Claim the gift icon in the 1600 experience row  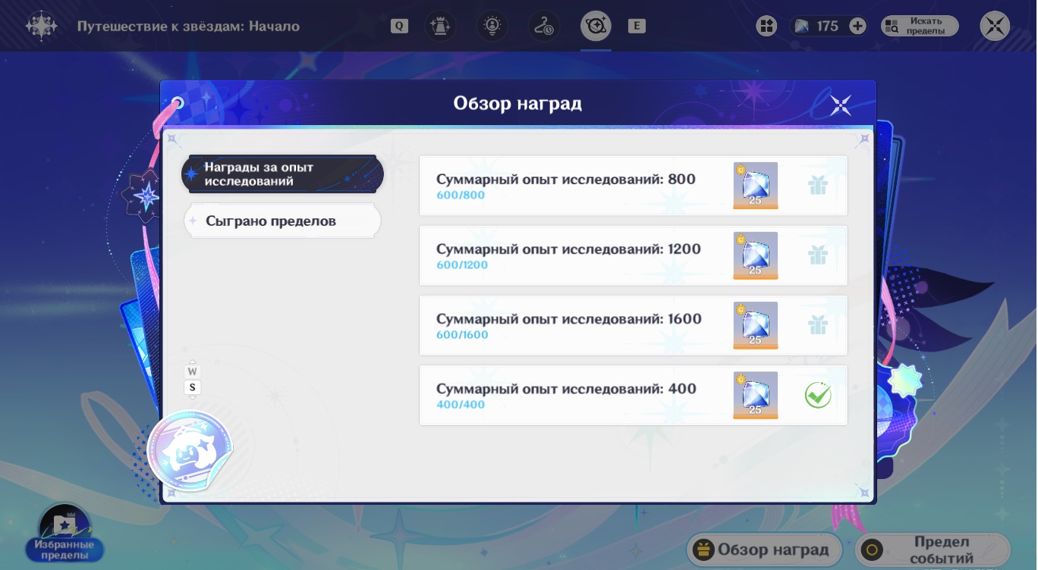817,325
